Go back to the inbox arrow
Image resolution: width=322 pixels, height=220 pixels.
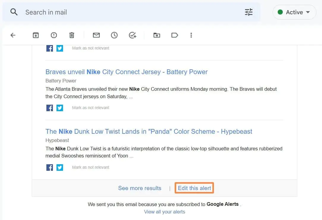[x=13, y=35]
